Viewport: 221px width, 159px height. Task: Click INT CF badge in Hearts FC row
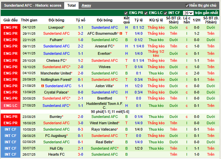10,155
